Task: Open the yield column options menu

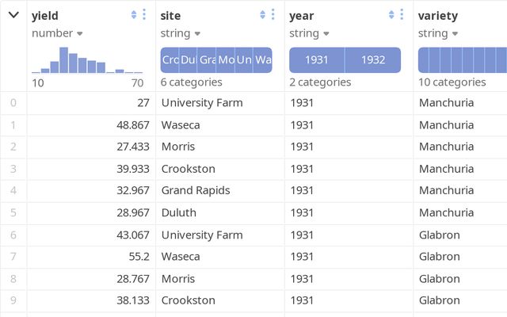Action: tap(144, 15)
